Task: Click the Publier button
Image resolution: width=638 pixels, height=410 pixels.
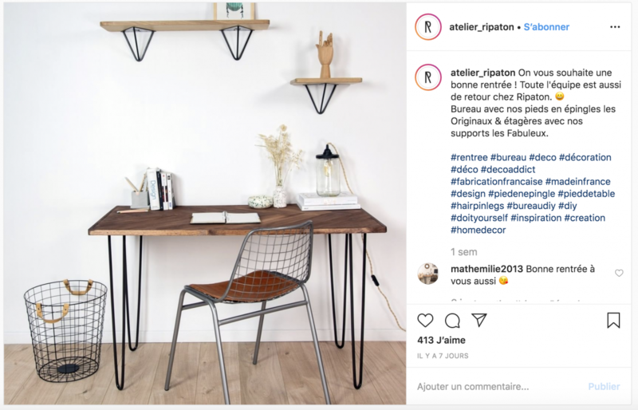Action: (x=604, y=386)
